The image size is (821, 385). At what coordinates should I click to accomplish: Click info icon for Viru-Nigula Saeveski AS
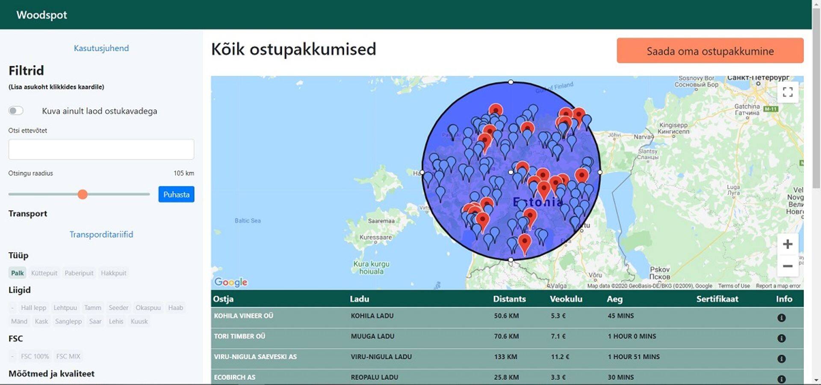tap(781, 359)
